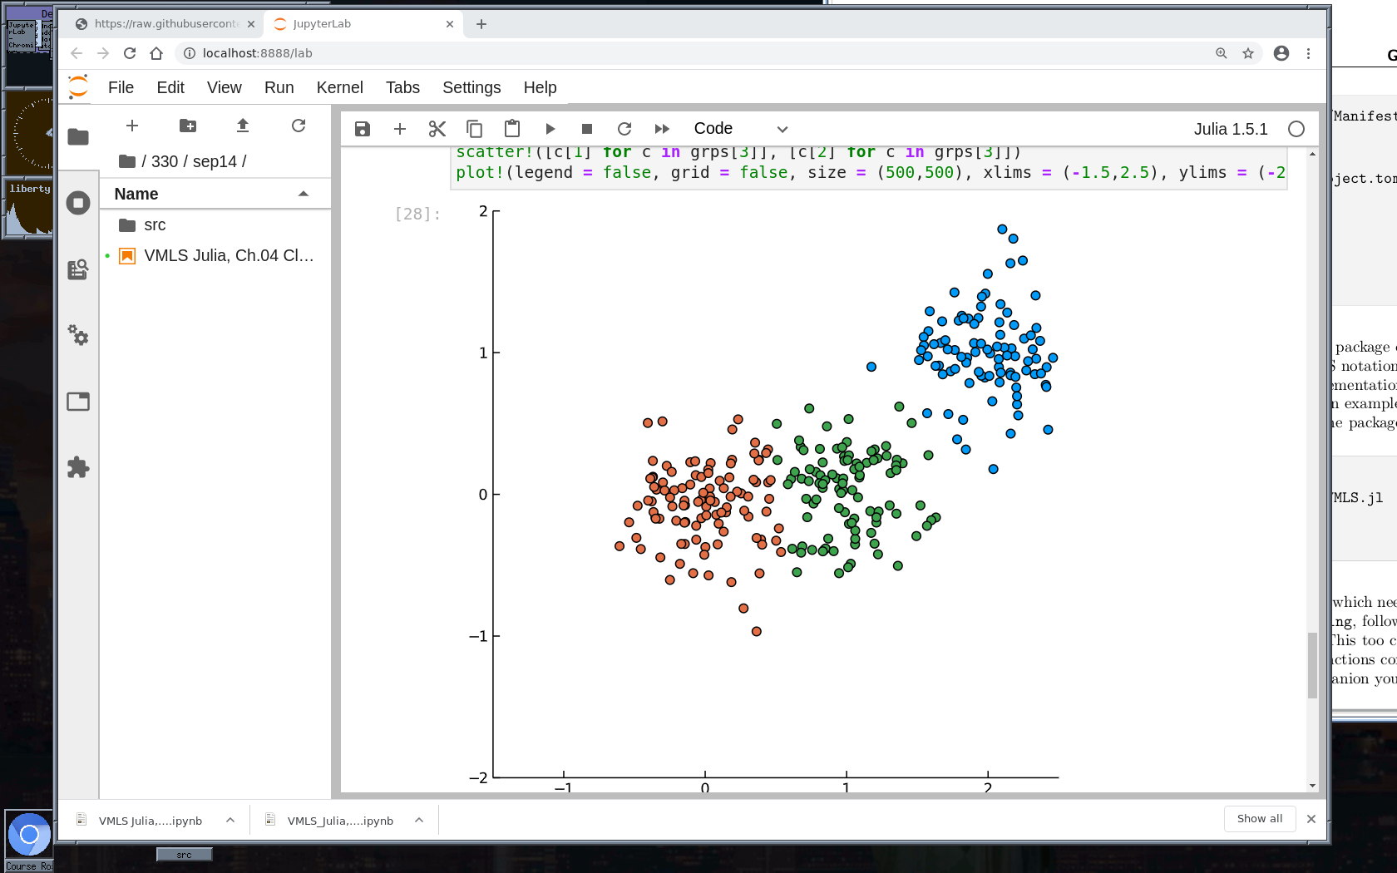Expand options for second downloaded VMLS_Julia notebook
The height and width of the screenshot is (873, 1397).
(x=419, y=821)
